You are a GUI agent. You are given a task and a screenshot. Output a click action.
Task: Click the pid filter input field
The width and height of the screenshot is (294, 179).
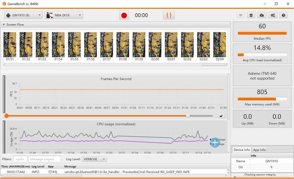click(x=20, y=159)
